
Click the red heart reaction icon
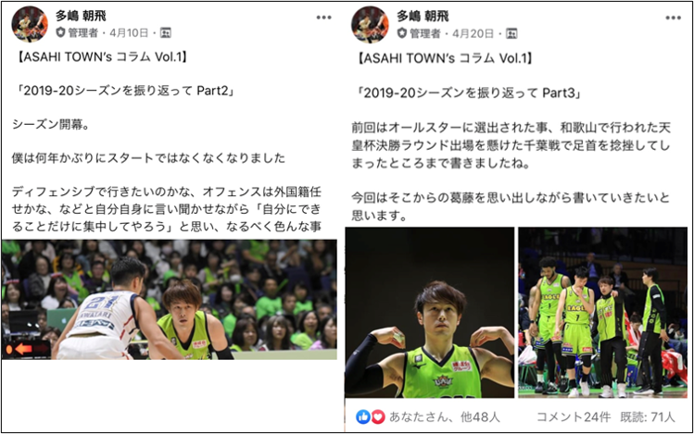pyautogui.click(x=377, y=416)
